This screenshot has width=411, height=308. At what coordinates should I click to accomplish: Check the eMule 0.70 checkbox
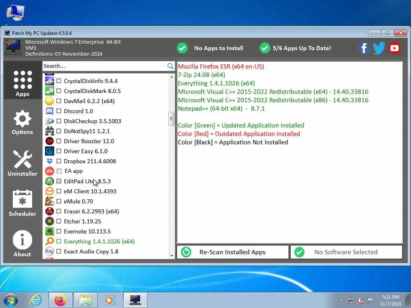[x=59, y=201]
